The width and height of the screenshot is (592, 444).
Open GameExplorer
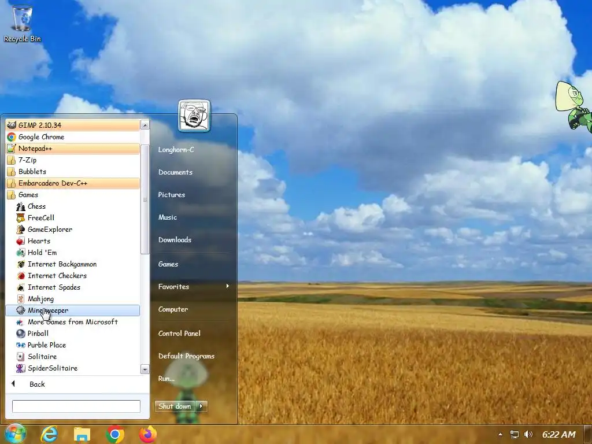point(73,230)
